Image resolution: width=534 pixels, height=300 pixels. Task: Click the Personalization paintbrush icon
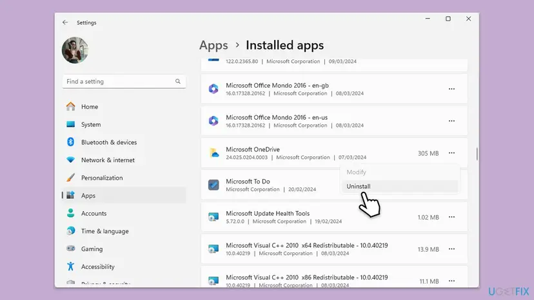[70, 178]
